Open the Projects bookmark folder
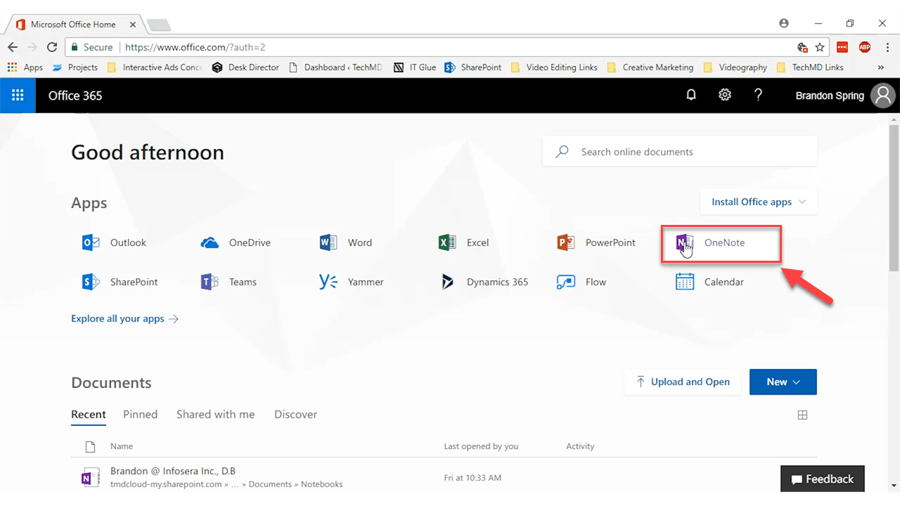The width and height of the screenshot is (900, 506). pos(76,67)
